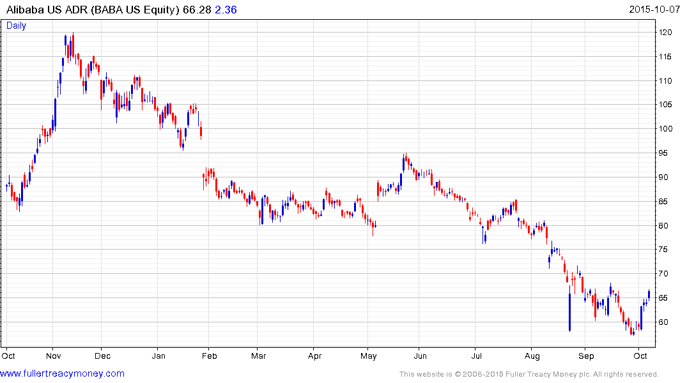The image size is (687, 383).
Task: Click the 'Aug' month label on the time axis
Action: [x=532, y=356]
